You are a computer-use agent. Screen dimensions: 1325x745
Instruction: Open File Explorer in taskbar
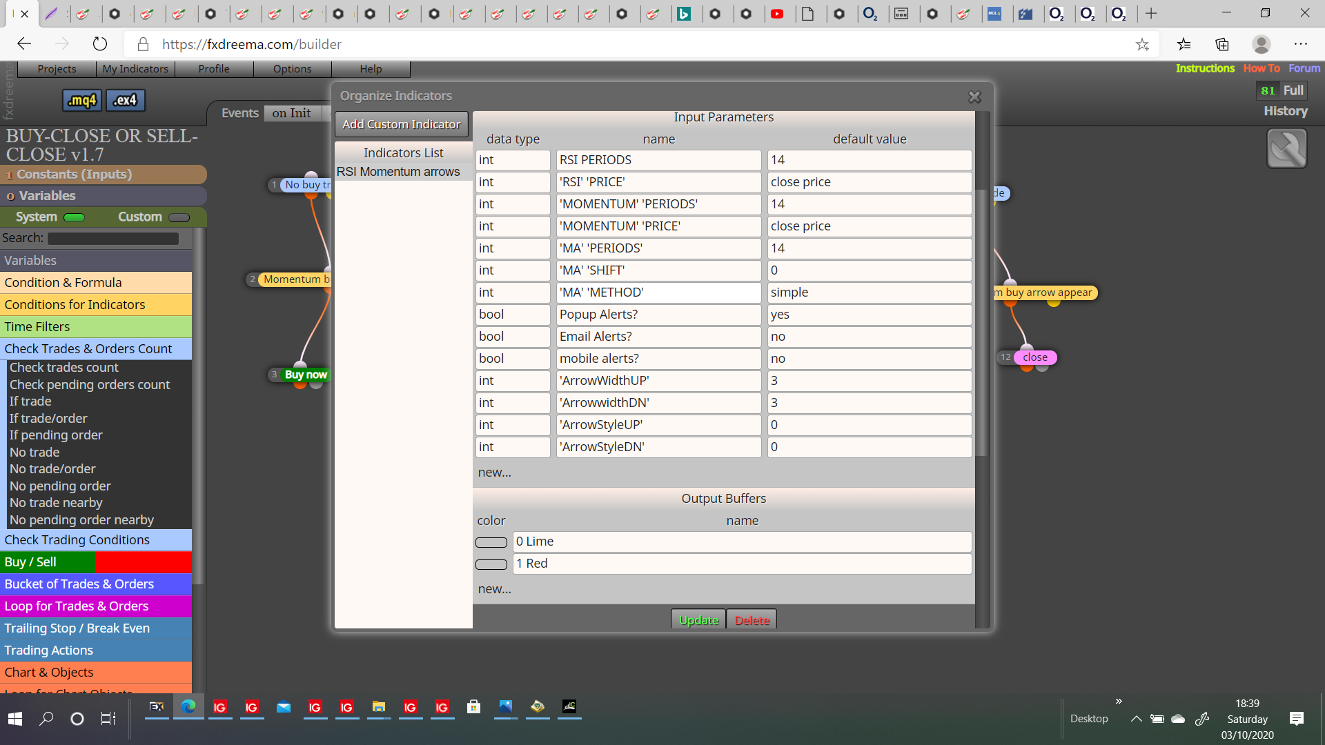(378, 706)
